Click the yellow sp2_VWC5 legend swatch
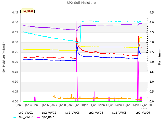The width and height of the screenshot is (163, 122). [109, 113]
